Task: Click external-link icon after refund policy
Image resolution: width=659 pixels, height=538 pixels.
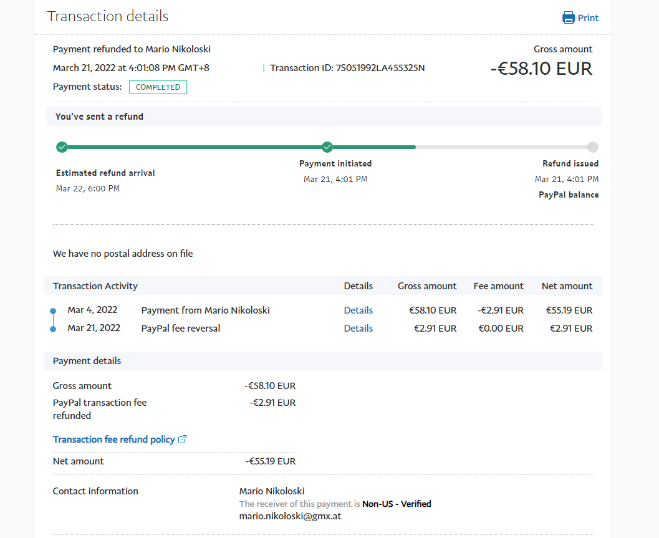Action: pos(183,440)
